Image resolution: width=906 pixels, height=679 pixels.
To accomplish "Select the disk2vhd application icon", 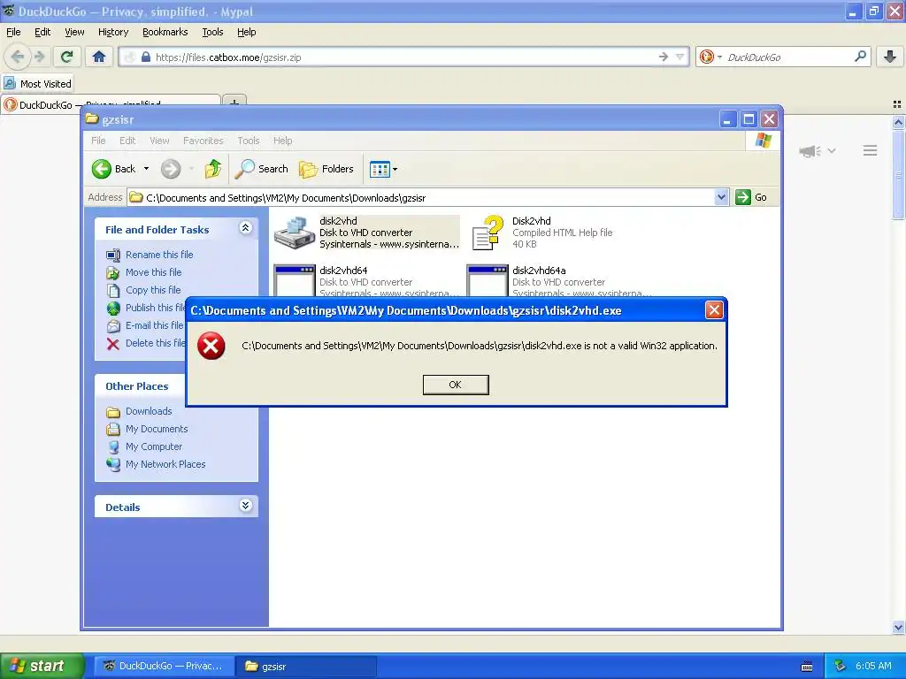I will [x=294, y=233].
